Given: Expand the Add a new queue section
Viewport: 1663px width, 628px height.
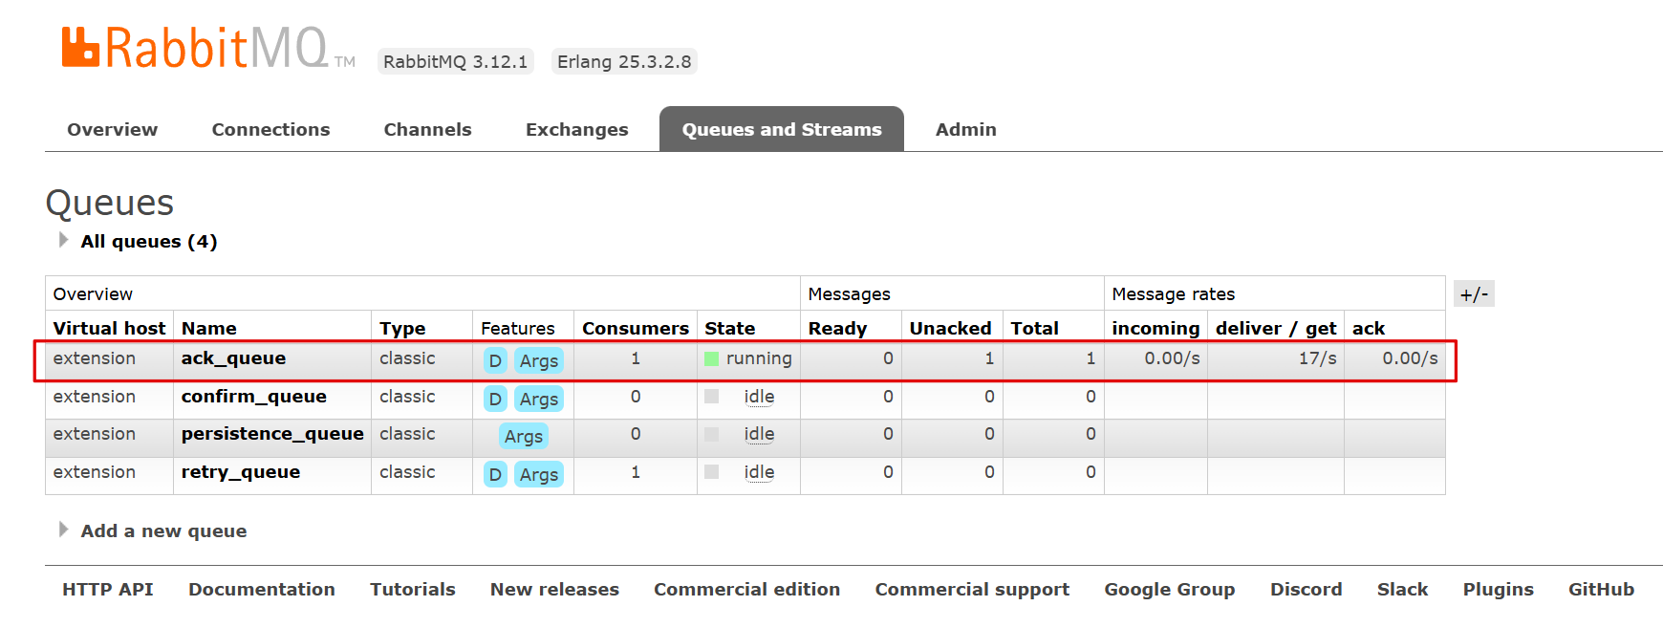Looking at the screenshot, I should point(153,531).
